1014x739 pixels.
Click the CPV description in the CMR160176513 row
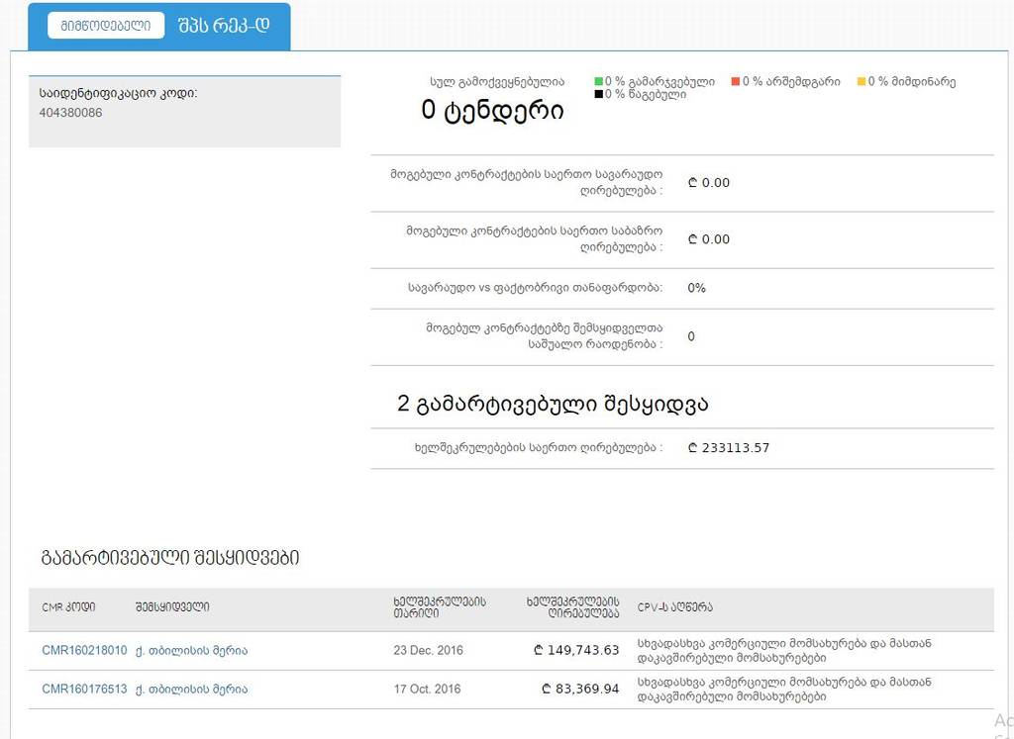click(784, 690)
